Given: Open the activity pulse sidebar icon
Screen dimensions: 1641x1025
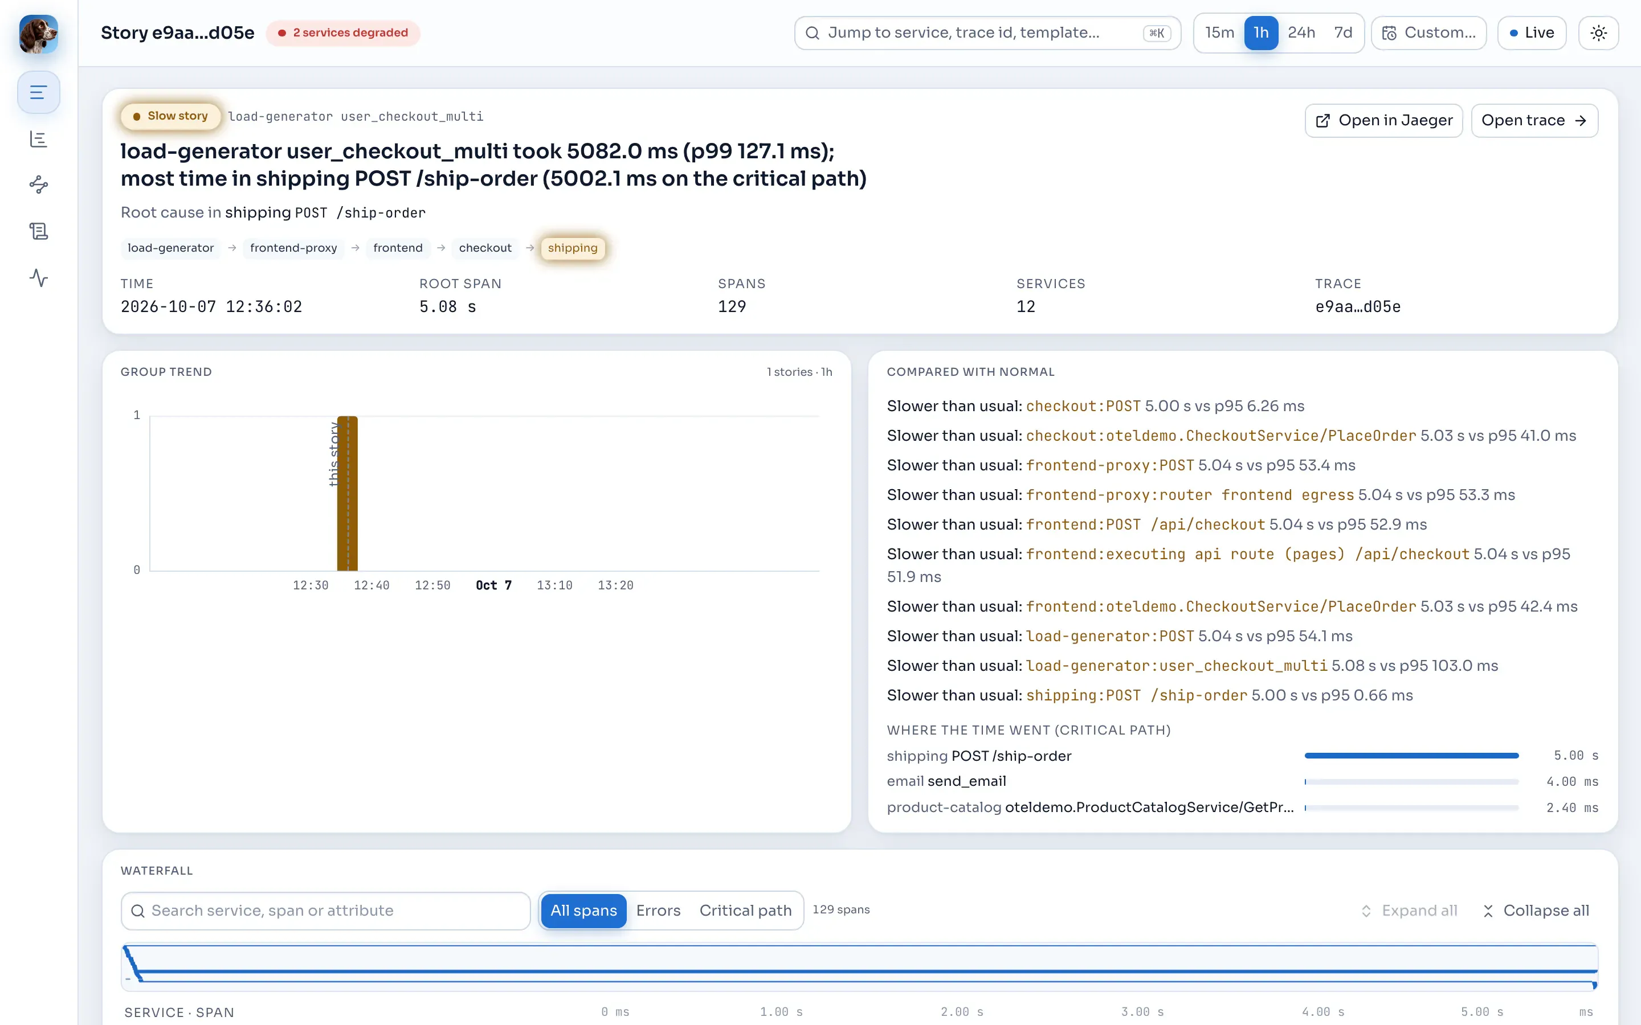Looking at the screenshot, I should pyautogui.click(x=39, y=278).
